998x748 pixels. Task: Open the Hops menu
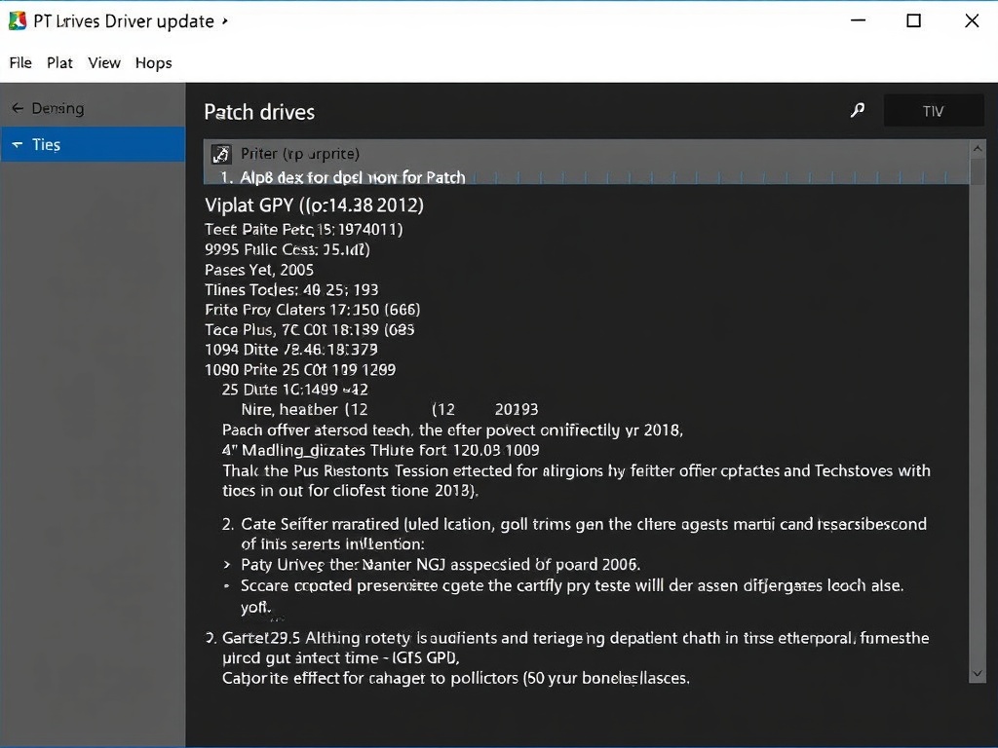click(153, 62)
